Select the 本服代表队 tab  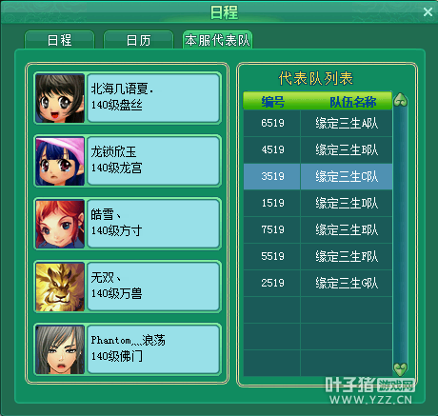click(217, 40)
